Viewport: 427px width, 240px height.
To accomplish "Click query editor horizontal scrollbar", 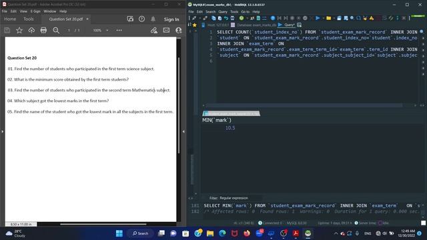I will click(x=304, y=105).
